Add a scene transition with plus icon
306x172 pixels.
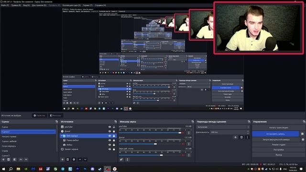pyautogui.click(x=235, y=137)
